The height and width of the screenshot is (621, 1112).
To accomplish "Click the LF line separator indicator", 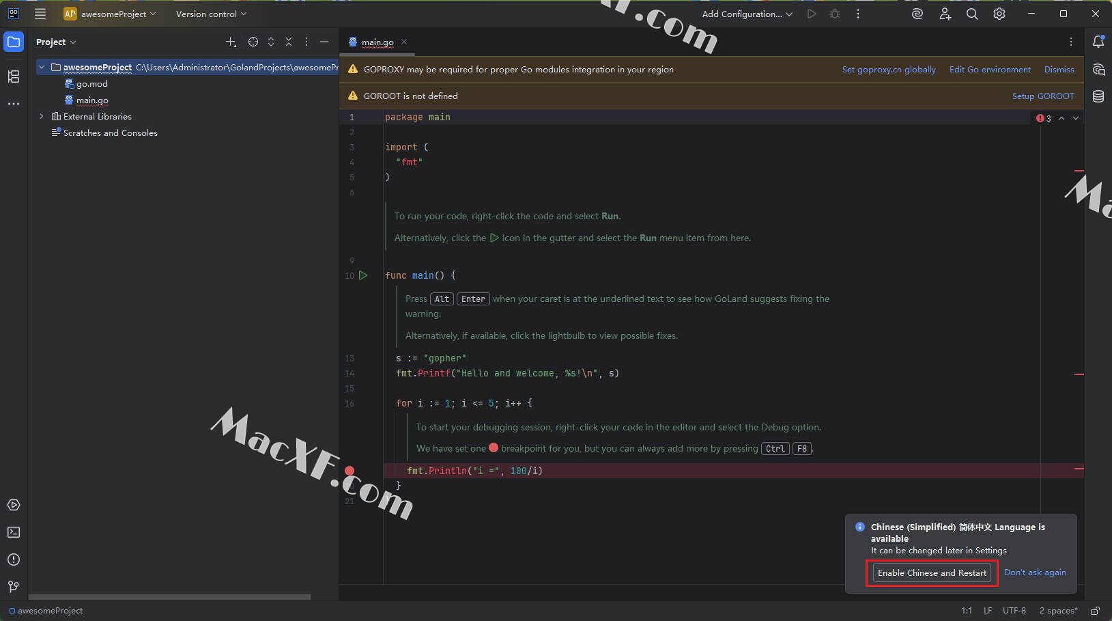I will [988, 611].
